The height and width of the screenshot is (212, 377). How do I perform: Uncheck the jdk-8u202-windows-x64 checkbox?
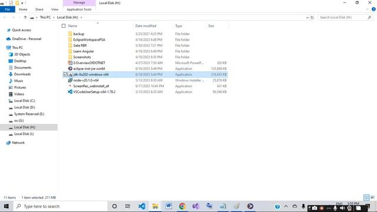pos(65,75)
